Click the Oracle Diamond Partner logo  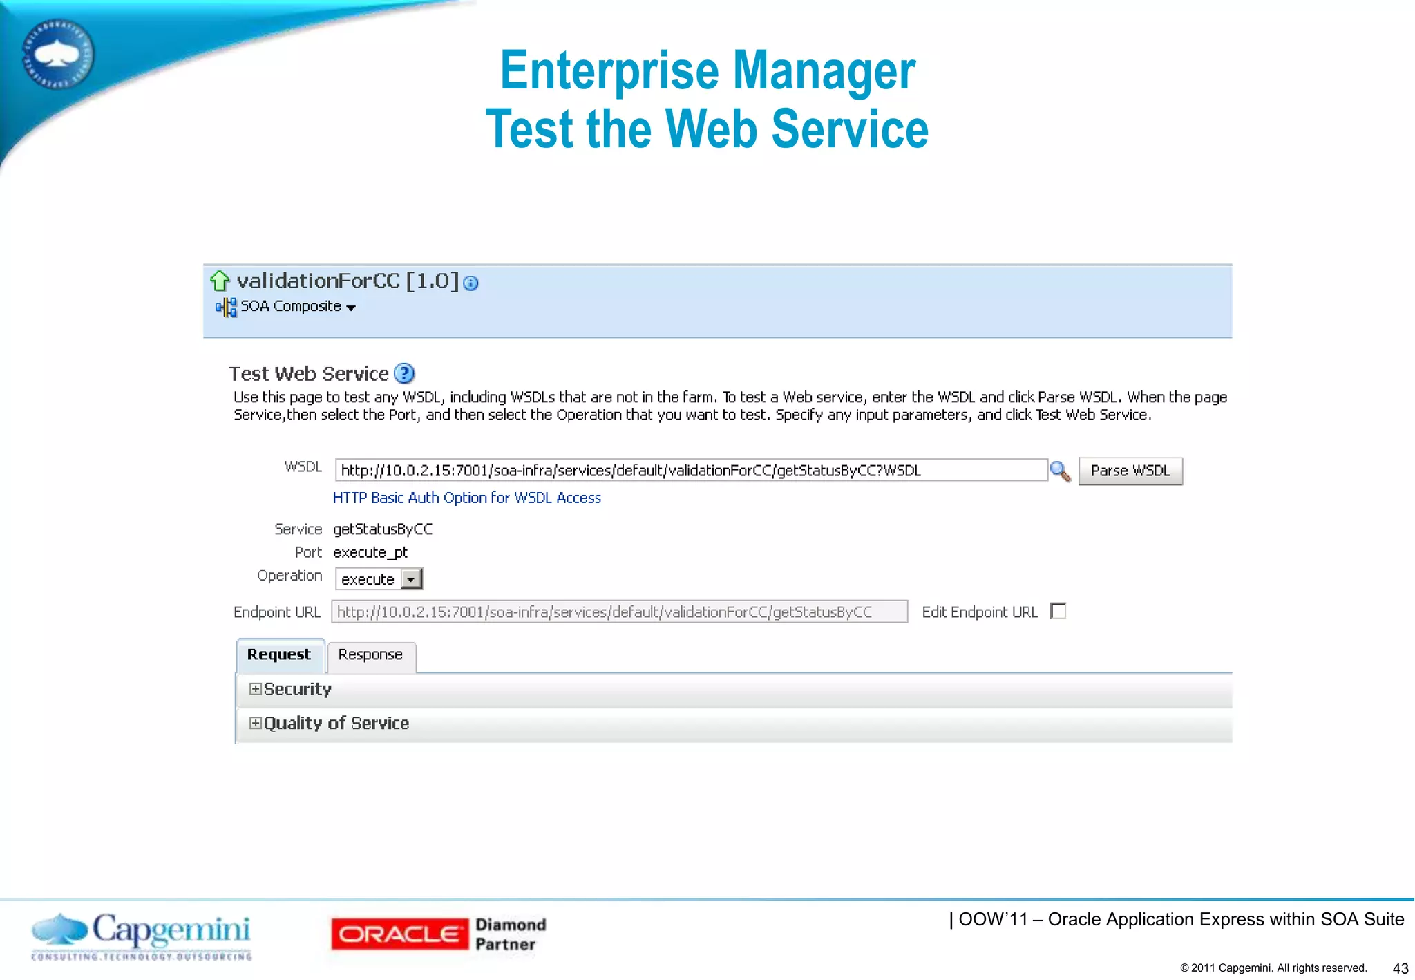pyautogui.click(x=439, y=934)
